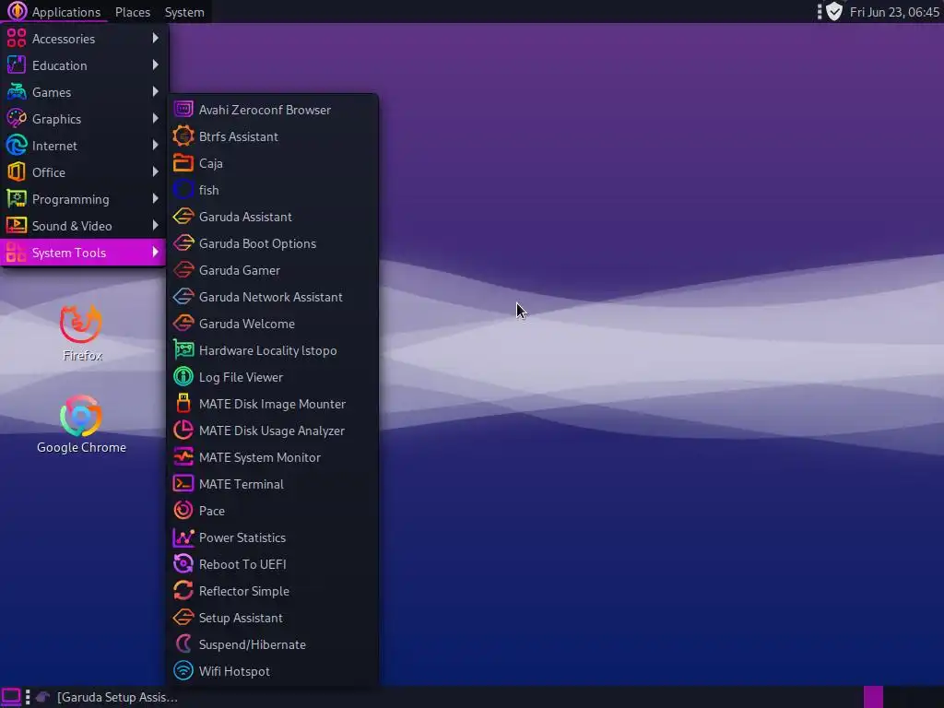Click Reboot To UEFI icon
This screenshot has height=708, width=944.
tap(183, 564)
